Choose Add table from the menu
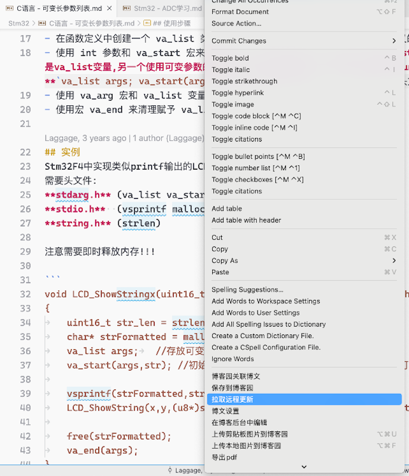This screenshot has width=409, height=476. [304, 209]
